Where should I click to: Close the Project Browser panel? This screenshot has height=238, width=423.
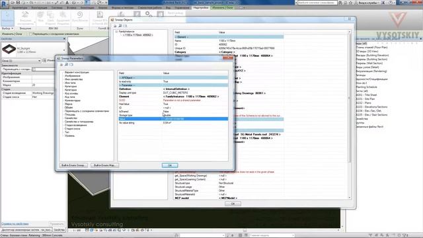tap(420, 39)
